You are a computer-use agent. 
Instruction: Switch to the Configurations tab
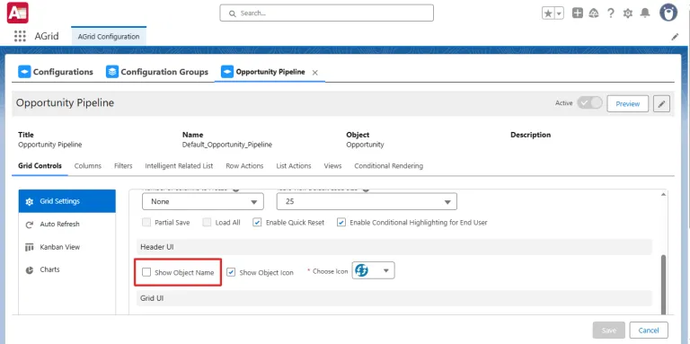coord(56,72)
